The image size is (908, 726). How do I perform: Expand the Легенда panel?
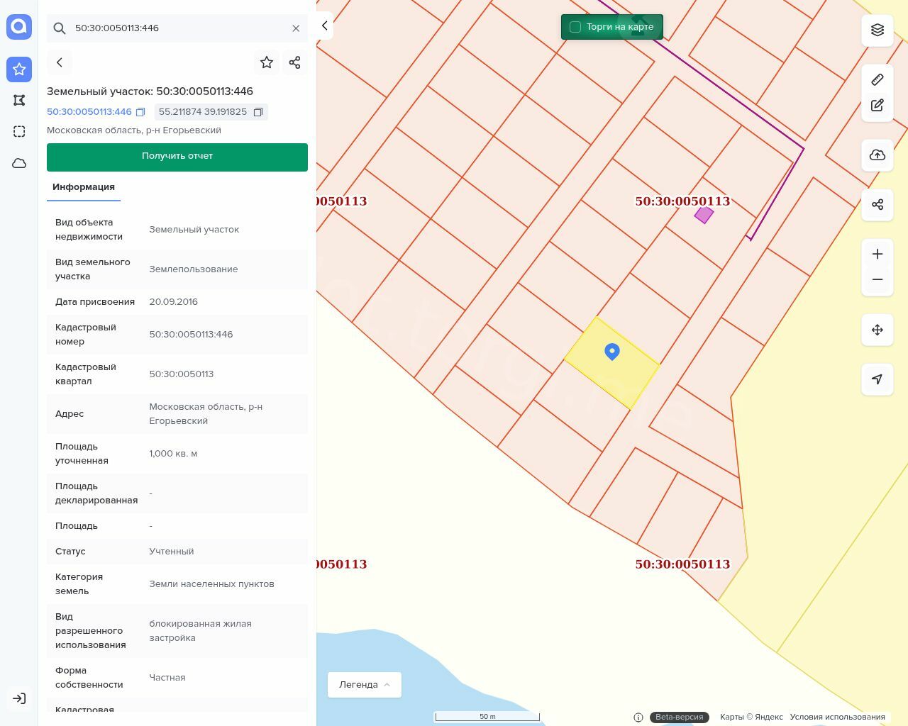(x=364, y=685)
